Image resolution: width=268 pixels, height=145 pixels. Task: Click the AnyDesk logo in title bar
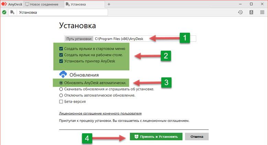[x=4, y=4]
